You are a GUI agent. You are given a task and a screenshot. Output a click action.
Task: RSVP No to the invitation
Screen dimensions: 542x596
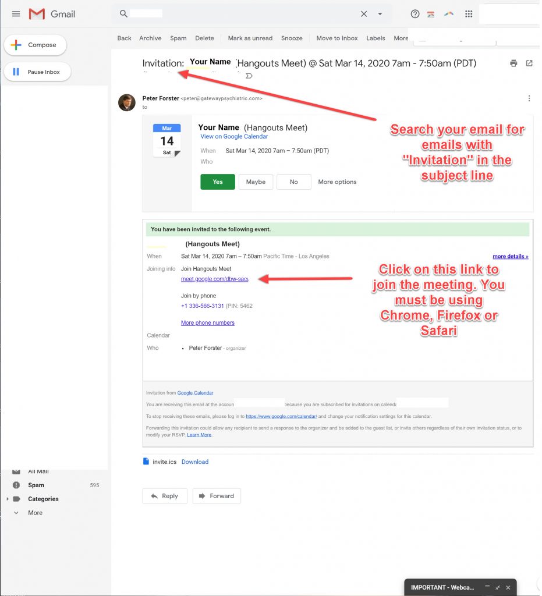pyautogui.click(x=294, y=182)
